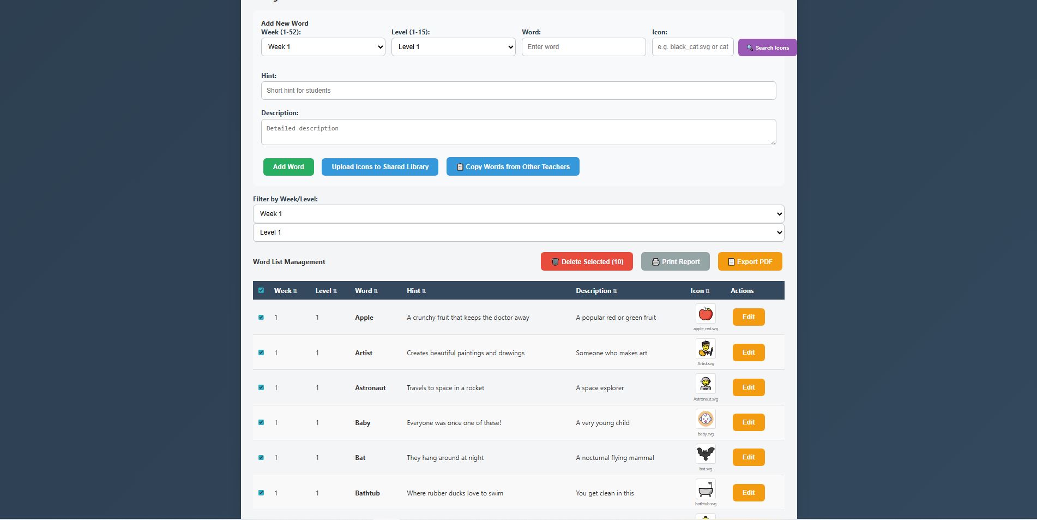
Task: Focus the Short hint for students field
Action: click(518, 91)
